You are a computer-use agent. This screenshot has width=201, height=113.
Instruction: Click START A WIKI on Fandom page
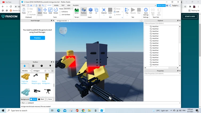coord(190,16)
